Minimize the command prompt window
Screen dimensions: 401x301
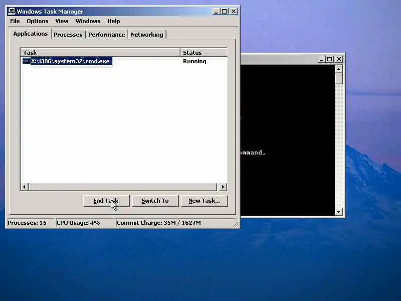click(321, 59)
